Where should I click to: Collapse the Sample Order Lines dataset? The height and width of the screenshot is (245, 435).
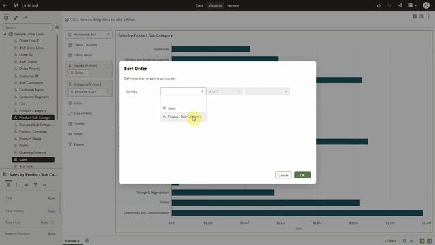(x=5, y=34)
